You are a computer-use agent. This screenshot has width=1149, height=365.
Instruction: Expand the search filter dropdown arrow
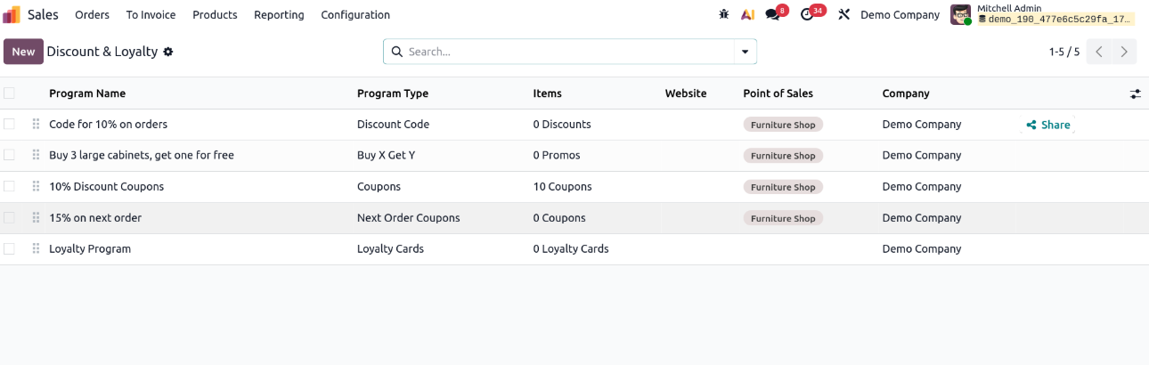745,53
